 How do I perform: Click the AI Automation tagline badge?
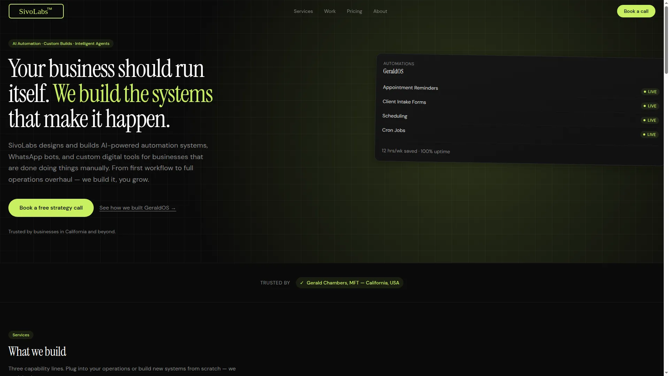61,44
